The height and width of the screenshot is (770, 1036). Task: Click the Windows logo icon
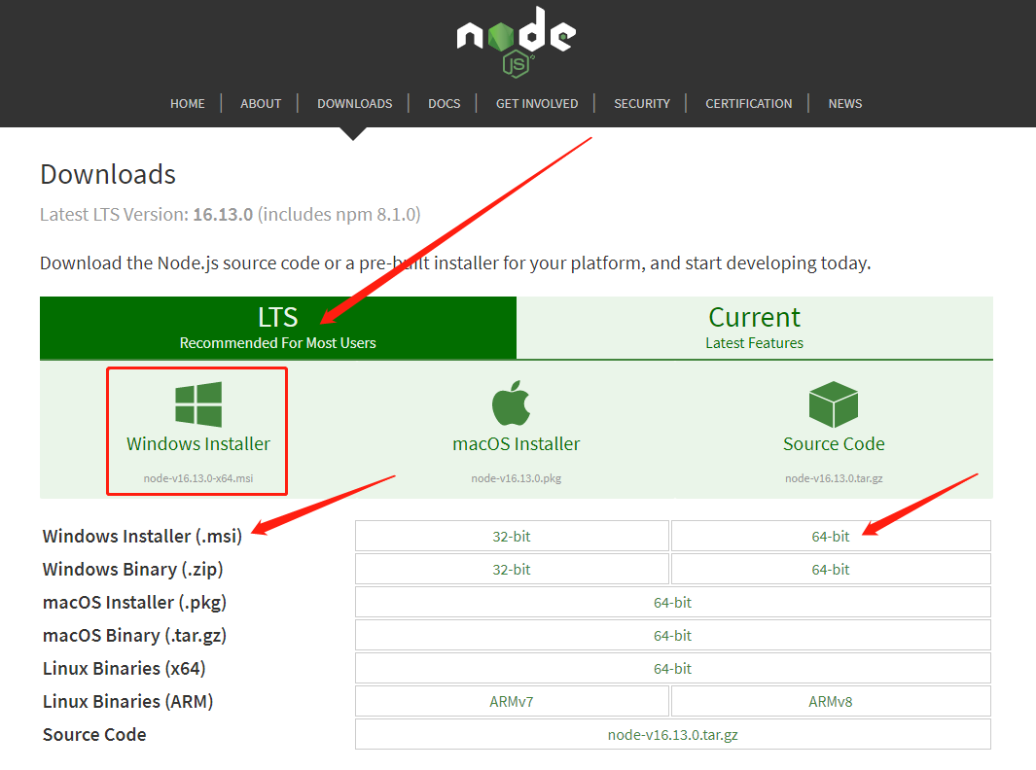[x=198, y=404]
